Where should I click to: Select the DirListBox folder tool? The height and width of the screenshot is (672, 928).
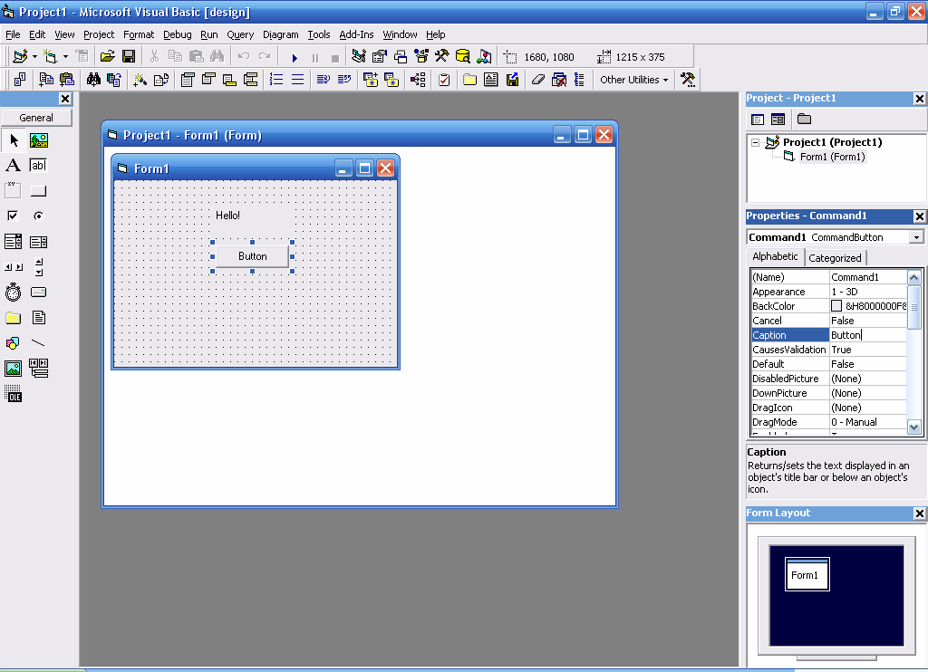(13, 318)
